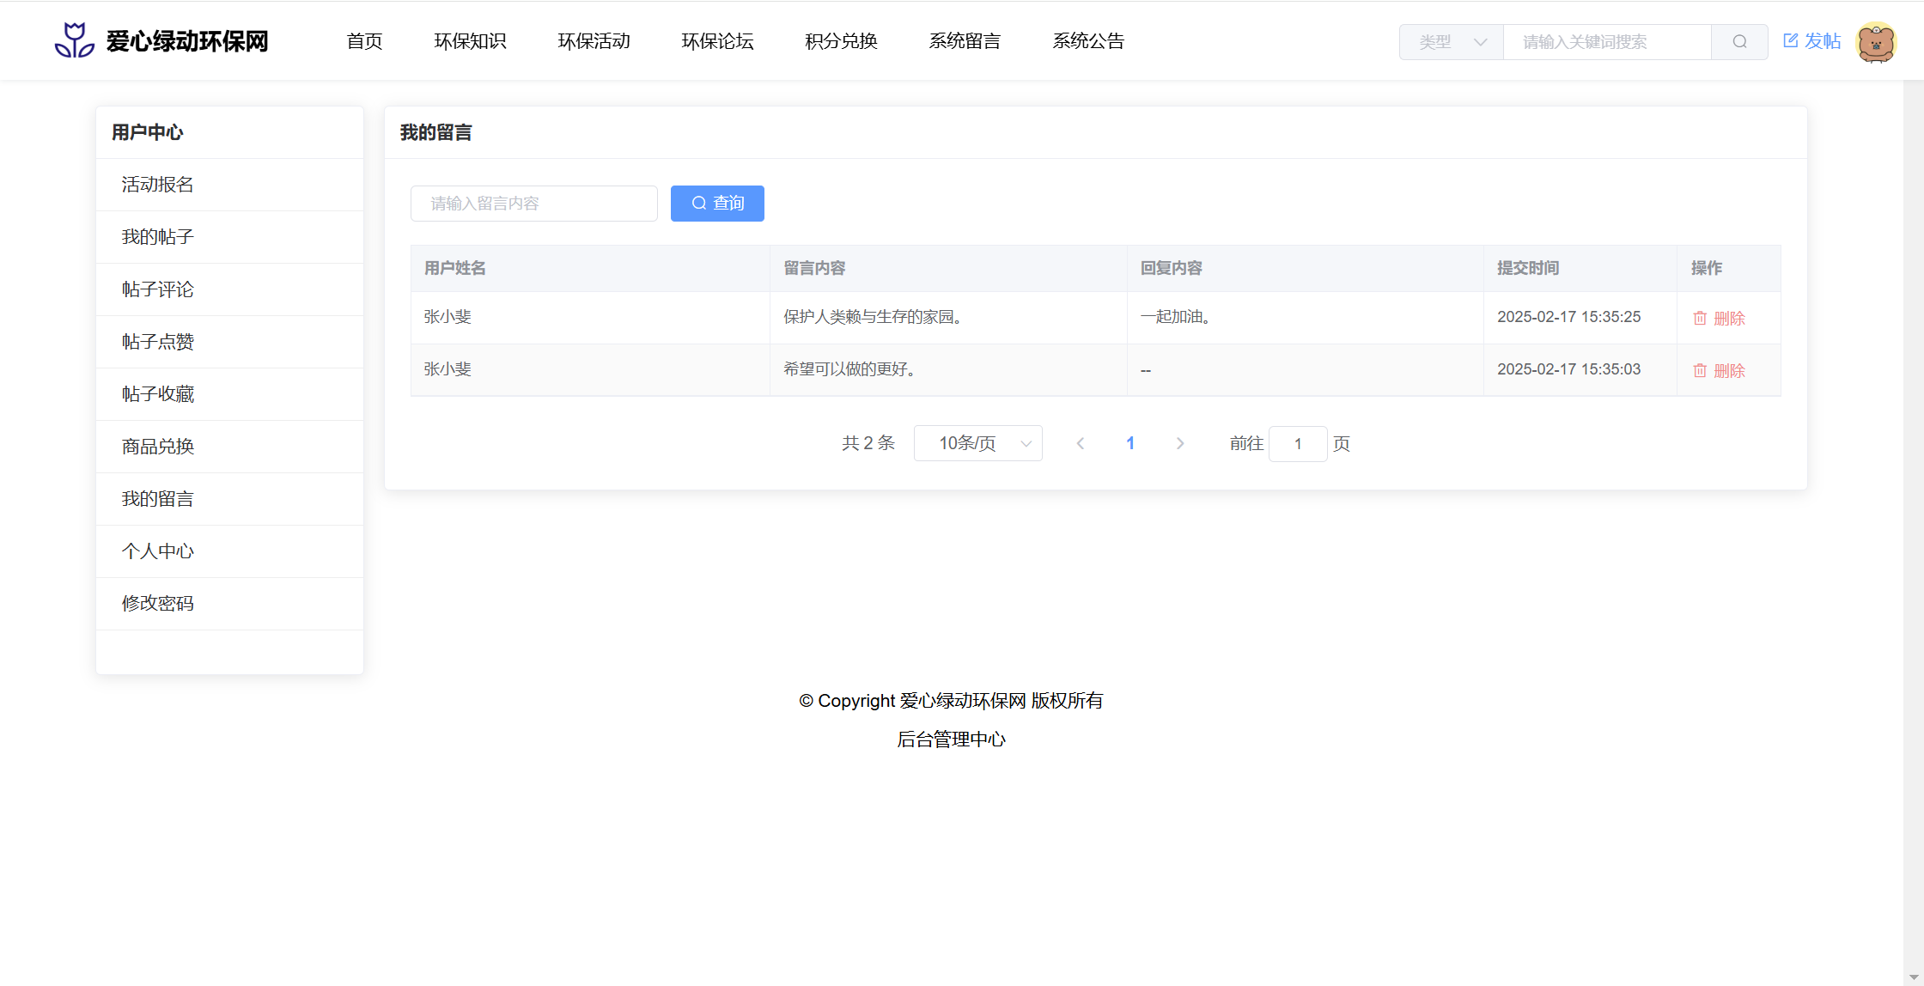Screen dimensions: 1924x986
Task: Go to previous page arrow
Action: pyautogui.click(x=1081, y=443)
